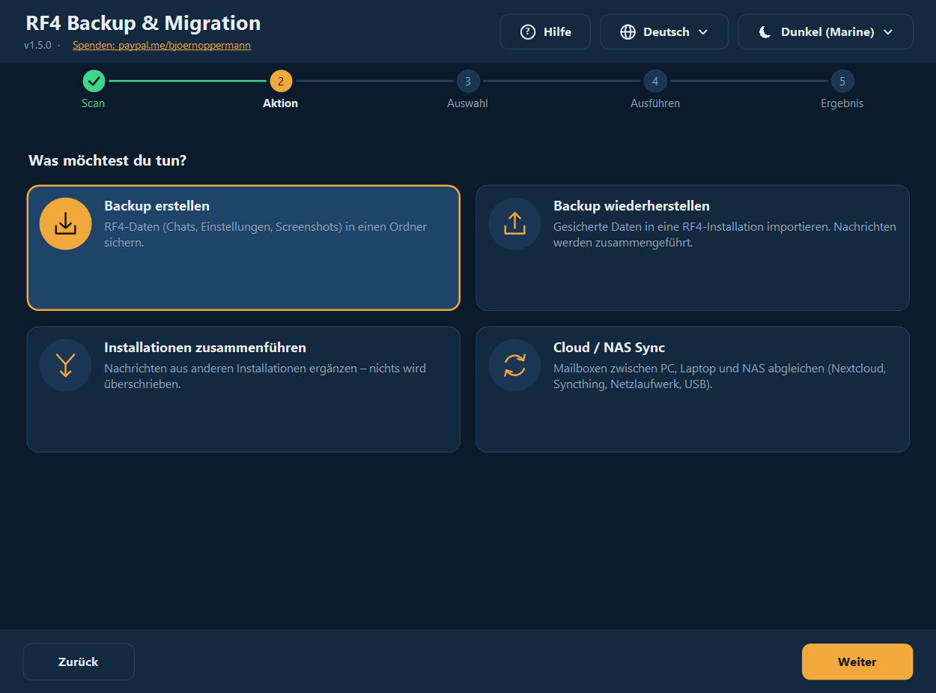Click the question mark help icon
The image size is (936, 693).
click(x=528, y=32)
